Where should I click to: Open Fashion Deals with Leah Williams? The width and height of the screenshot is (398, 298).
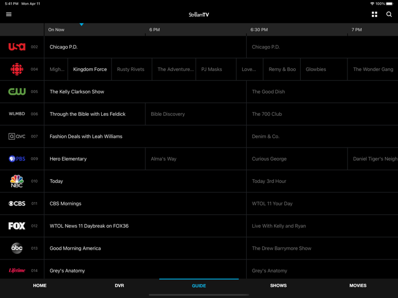145,136
